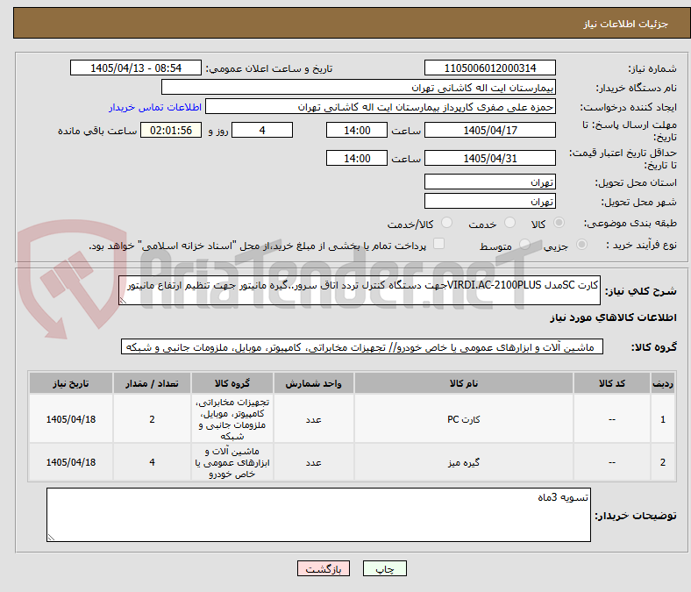
Task: Select the جزیی purchase type radio
Action: point(581,245)
